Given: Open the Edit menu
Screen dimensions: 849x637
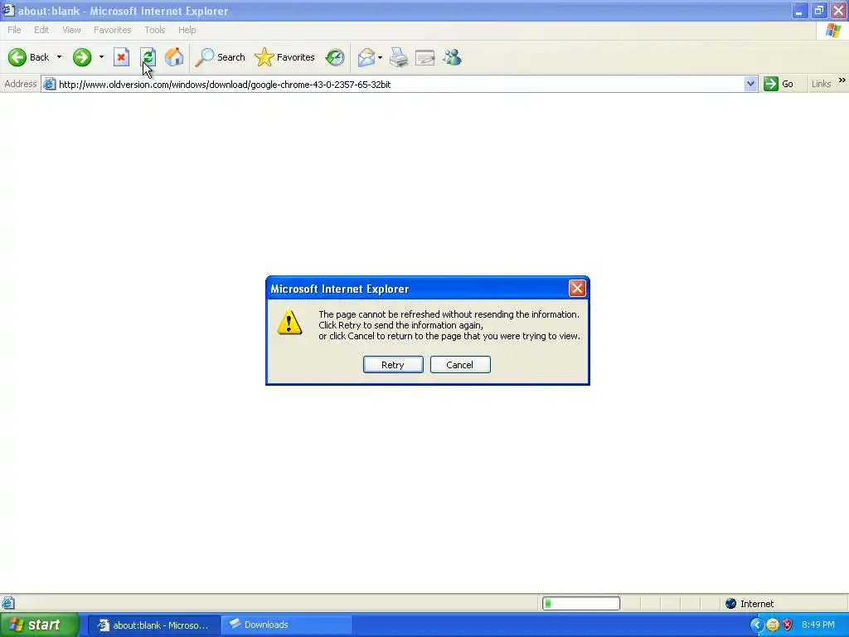Looking at the screenshot, I should point(41,30).
